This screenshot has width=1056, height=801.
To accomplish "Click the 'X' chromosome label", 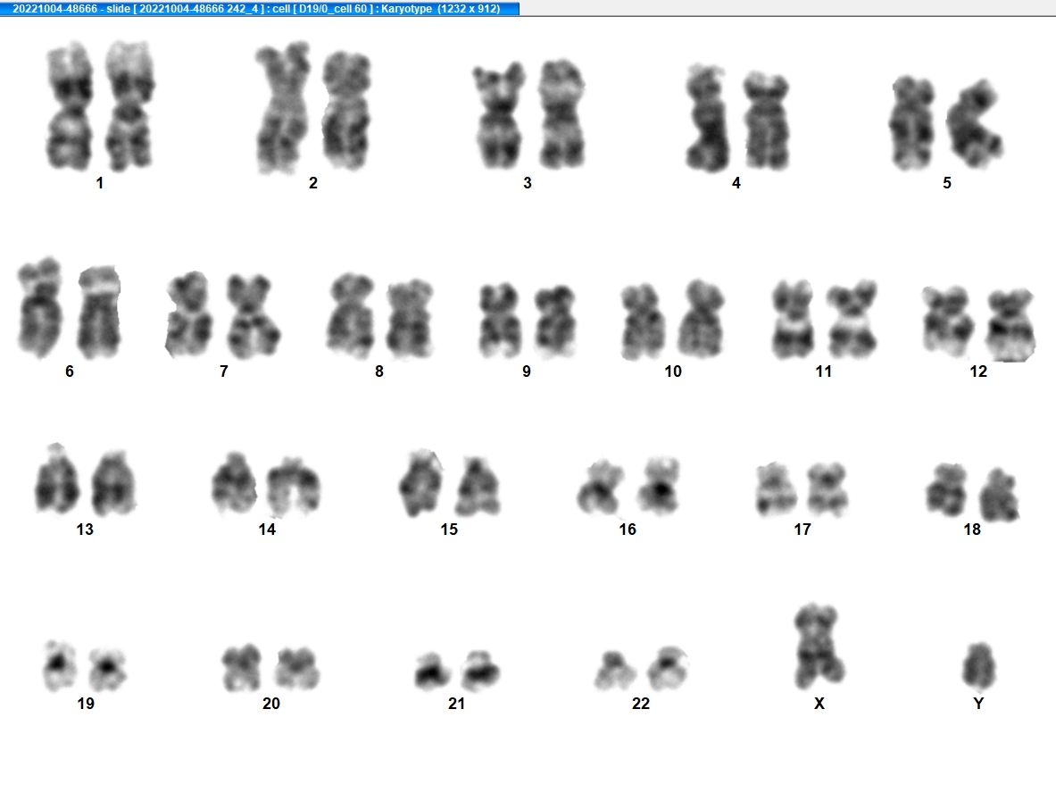I will tap(819, 704).
